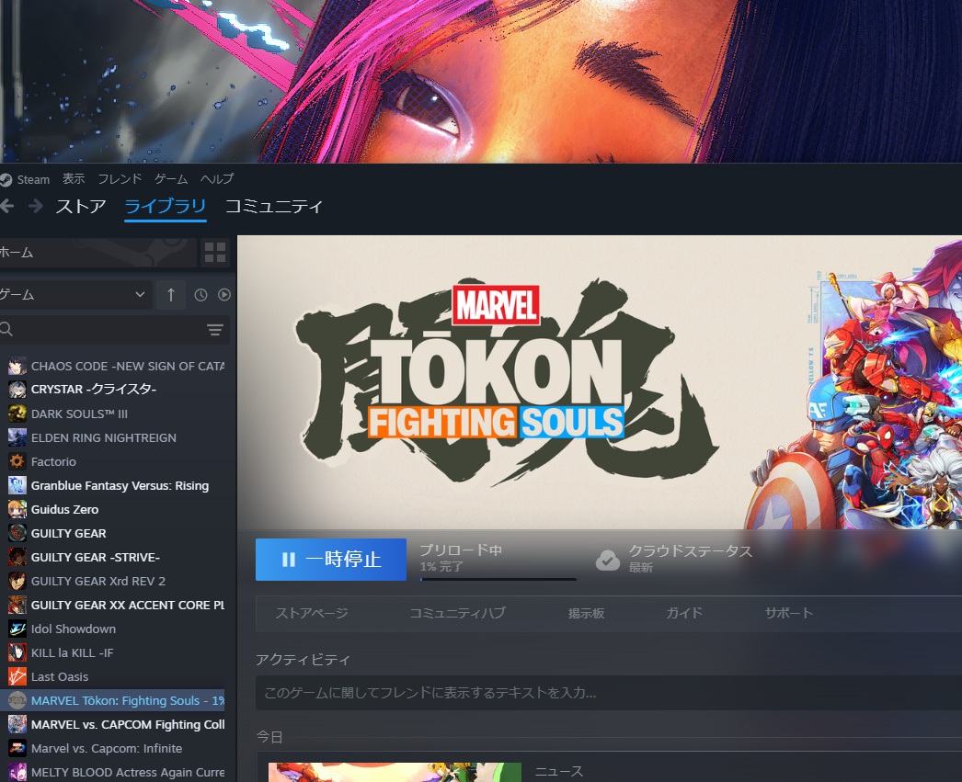The image size is (962, 782).
Task: Switch to the コミュニティ tab
Action: (274, 207)
